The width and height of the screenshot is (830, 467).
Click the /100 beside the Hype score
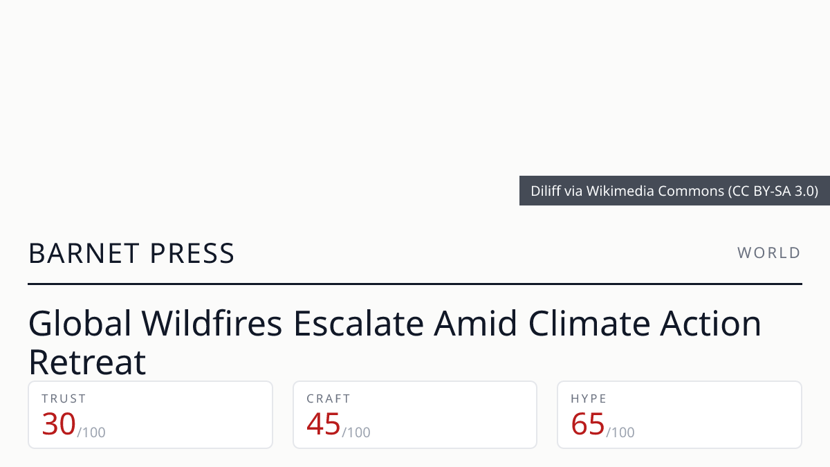pyautogui.click(x=620, y=432)
